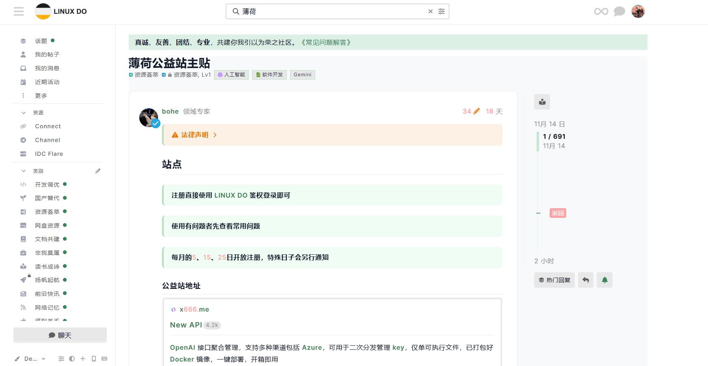
Task: Open bohe's avatar profile
Action: 149,118
